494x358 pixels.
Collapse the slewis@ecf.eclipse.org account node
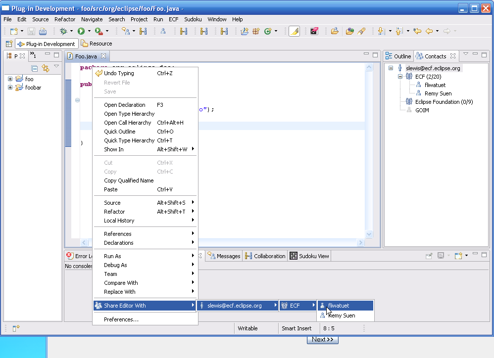pyautogui.click(x=391, y=68)
